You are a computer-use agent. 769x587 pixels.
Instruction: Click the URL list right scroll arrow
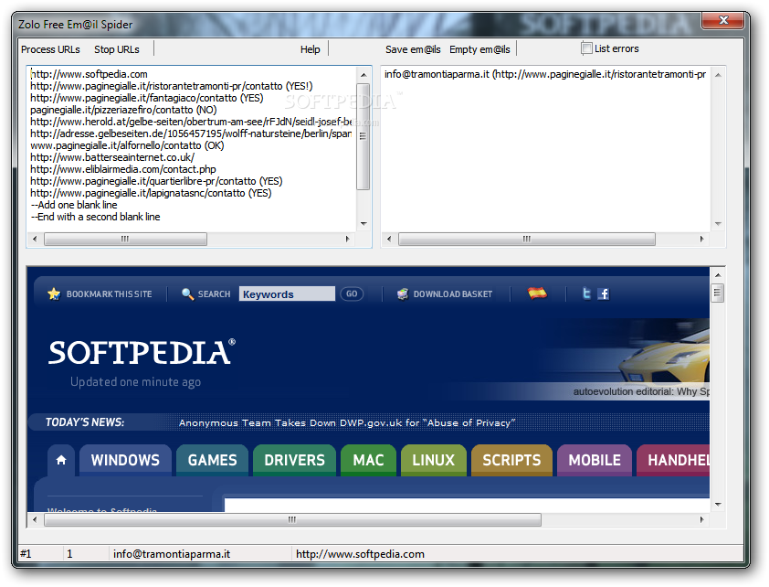click(347, 239)
